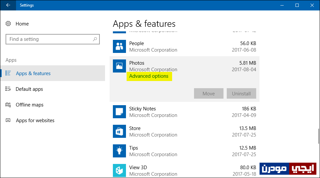
Task: Click the View 3D app icon
Action: click(x=119, y=170)
